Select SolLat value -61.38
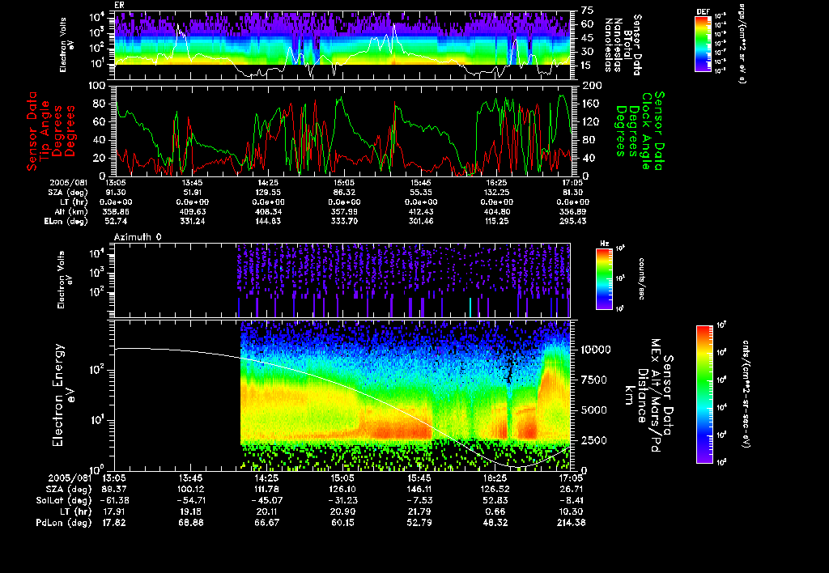Image resolution: width=829 pixels, height=573 pixels. (114, 501)
